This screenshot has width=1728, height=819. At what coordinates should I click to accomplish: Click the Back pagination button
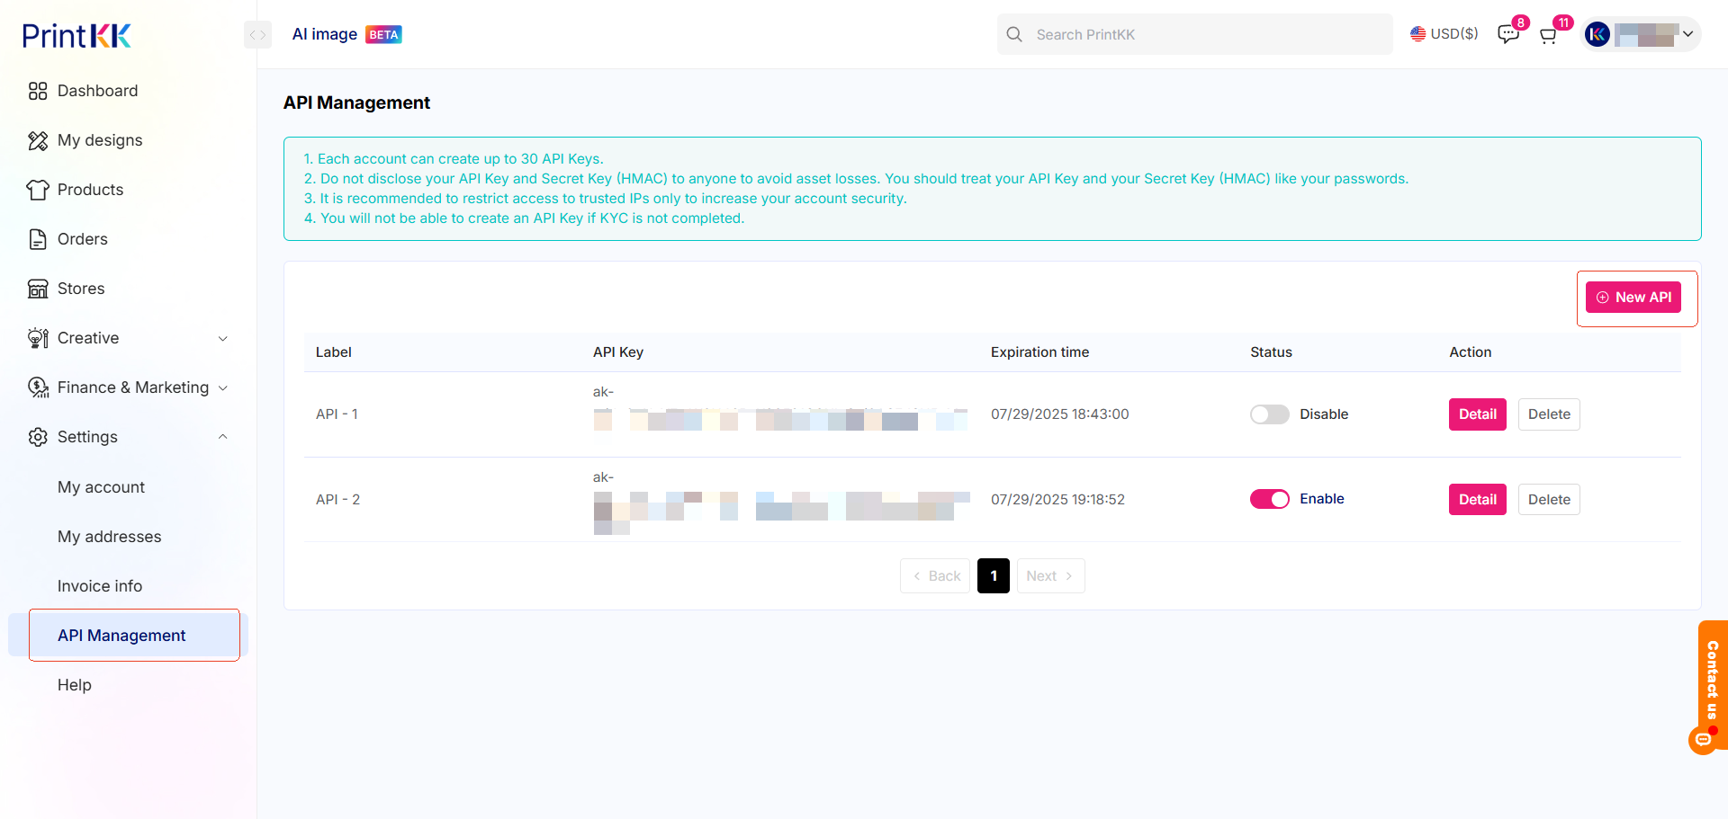[935, 575]
